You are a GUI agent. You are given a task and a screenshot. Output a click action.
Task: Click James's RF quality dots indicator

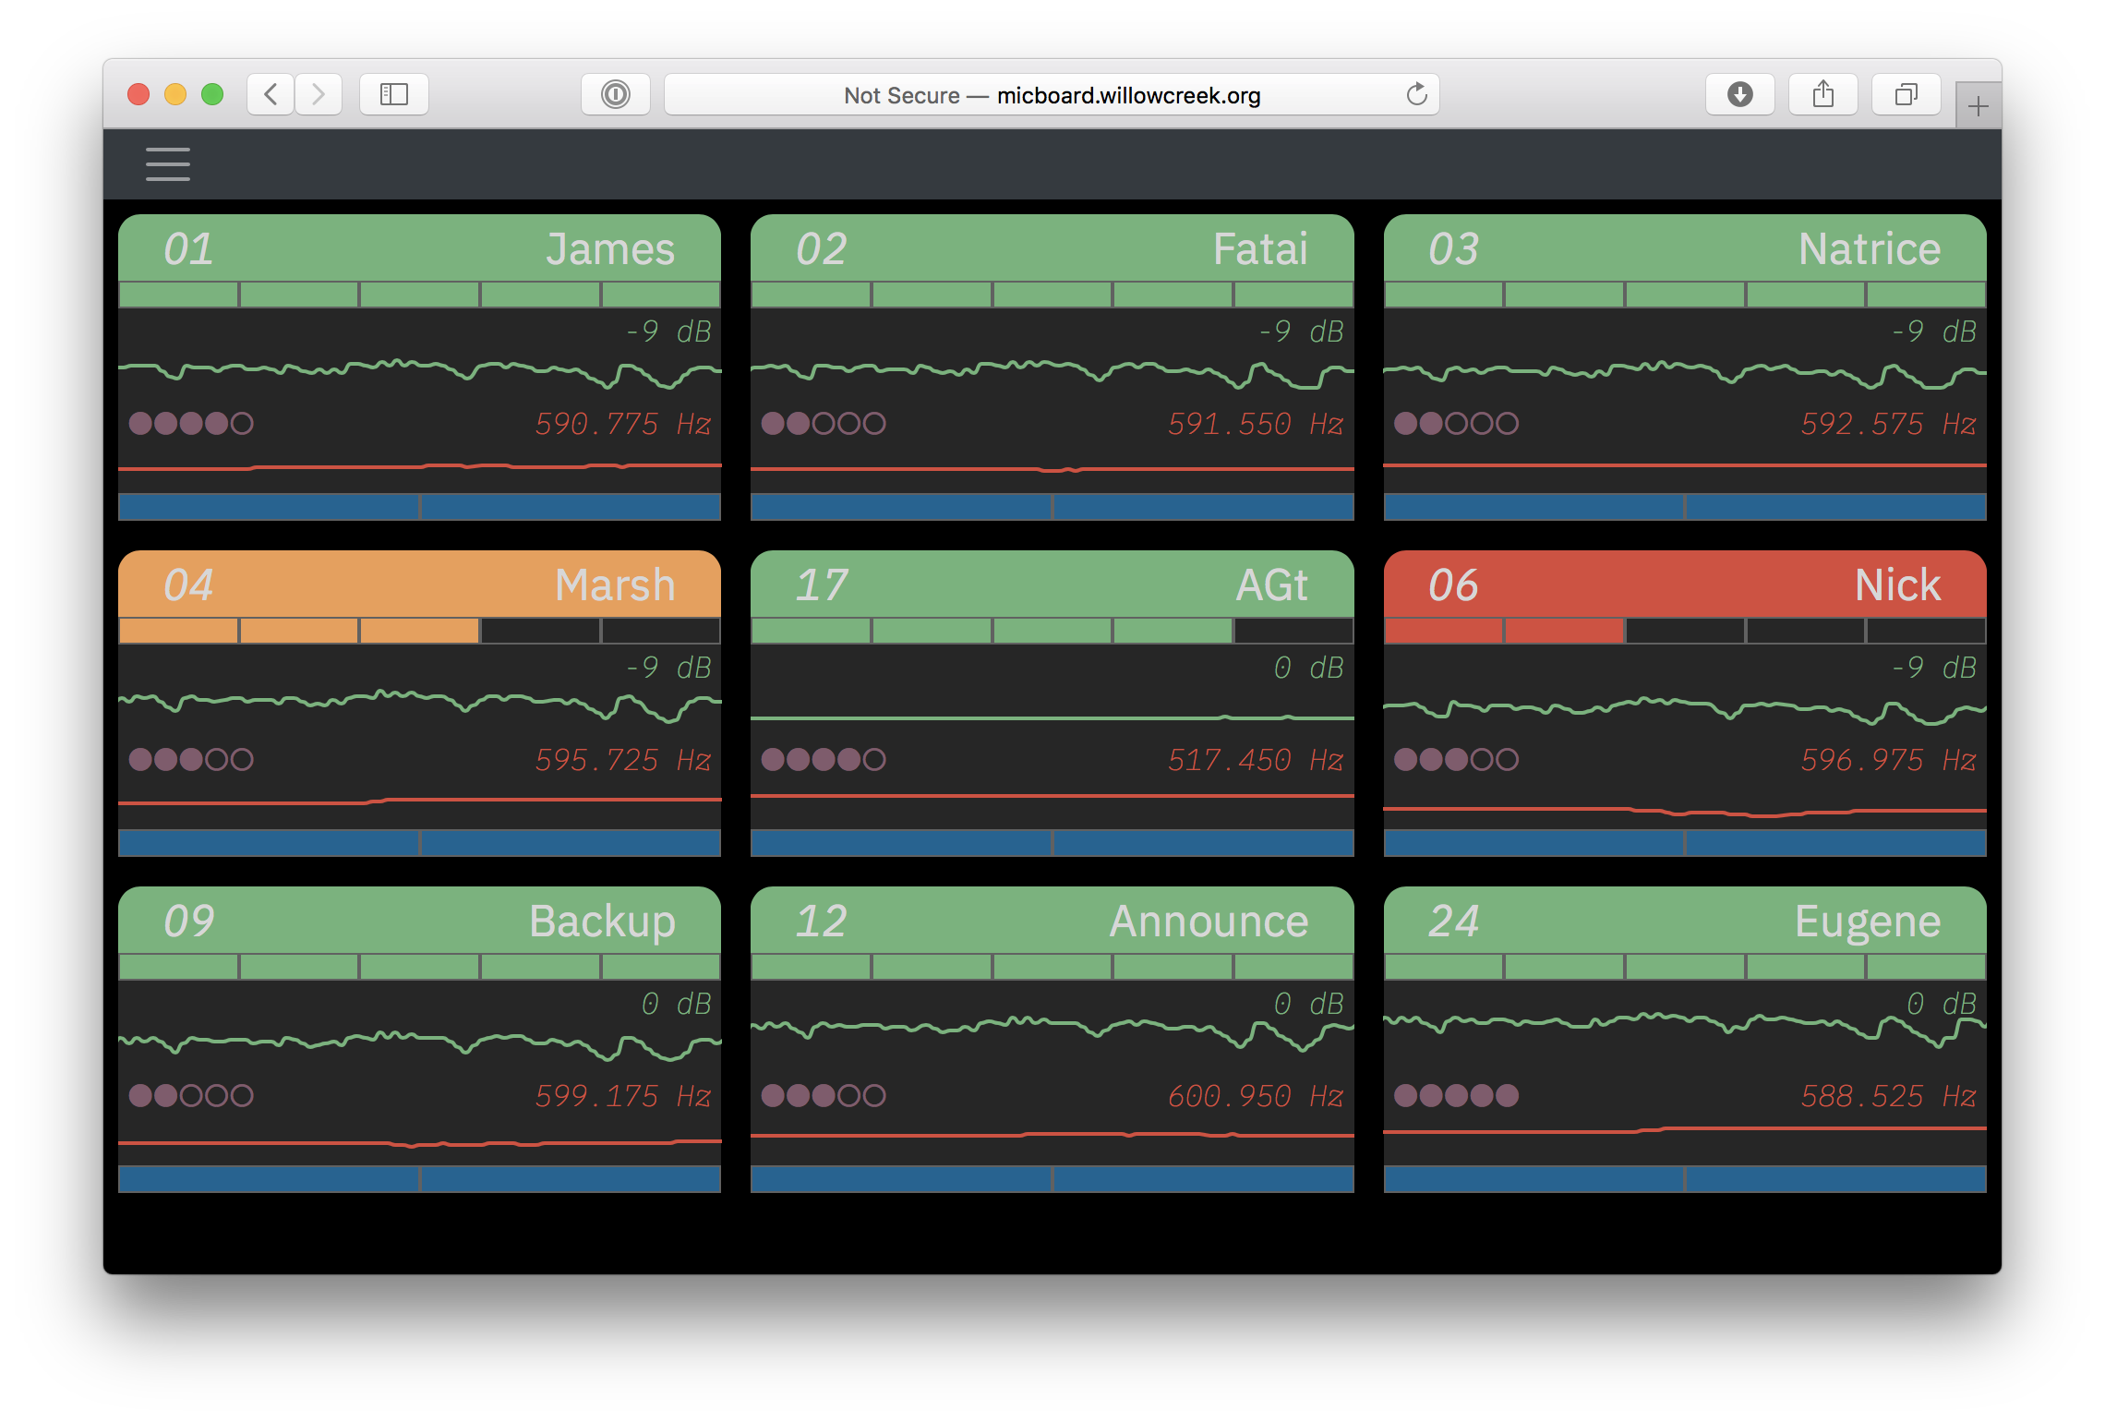[x=191, y=424]
